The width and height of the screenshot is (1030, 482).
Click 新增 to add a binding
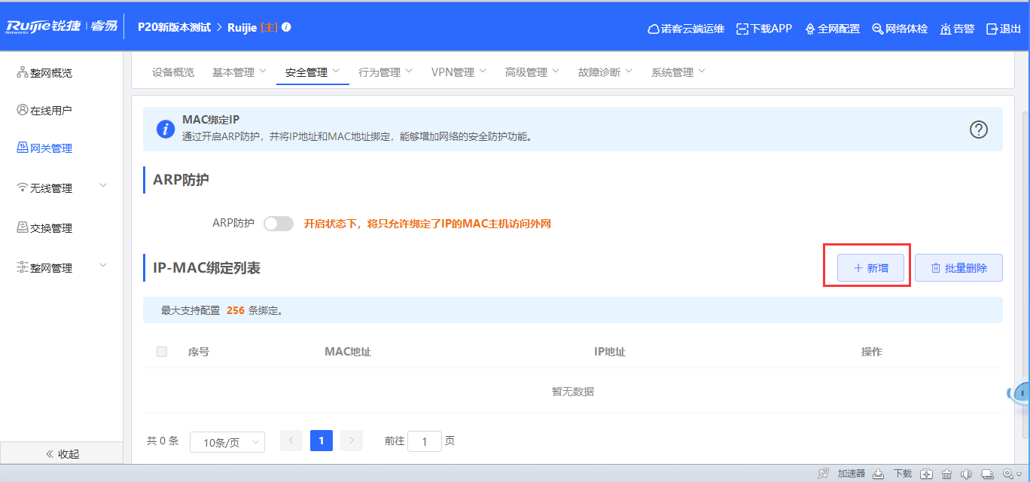870,268
